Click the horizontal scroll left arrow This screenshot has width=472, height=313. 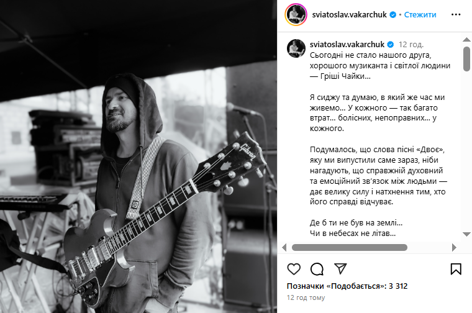284,247
